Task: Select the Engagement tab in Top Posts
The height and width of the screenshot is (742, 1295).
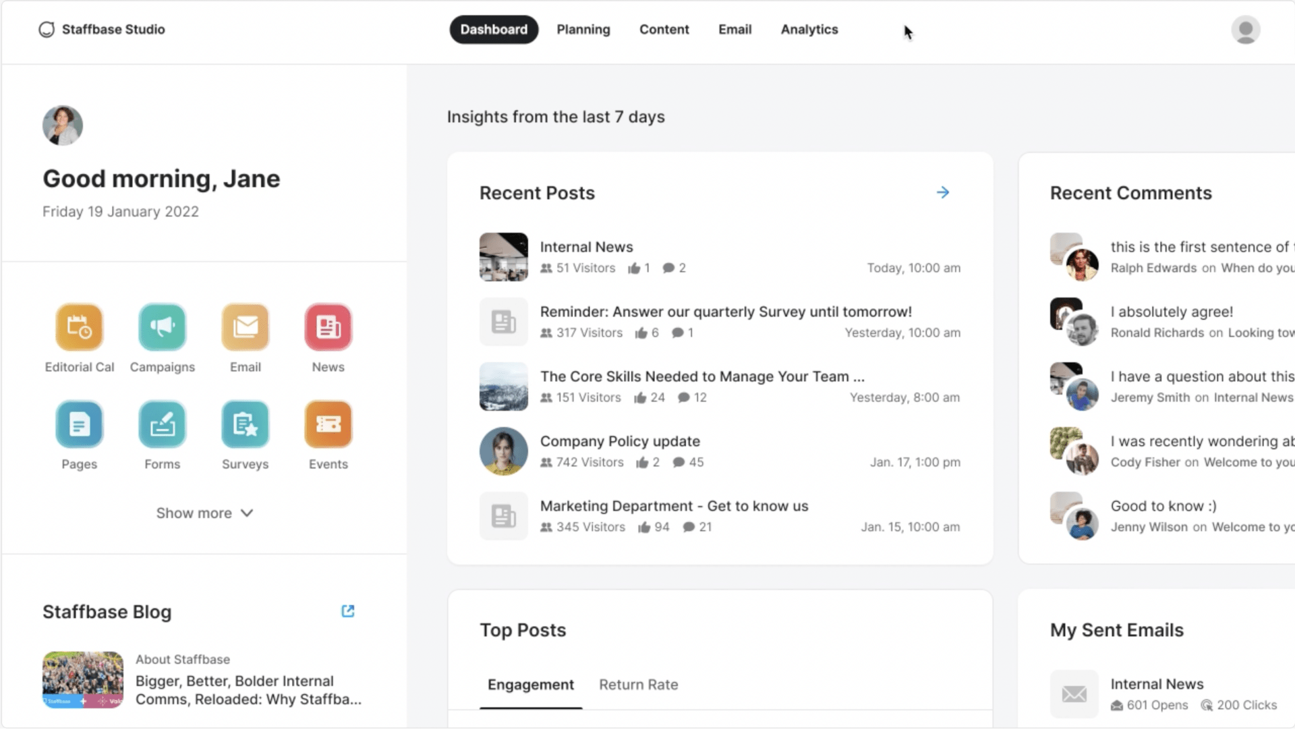Action: (x=531, y=684)
